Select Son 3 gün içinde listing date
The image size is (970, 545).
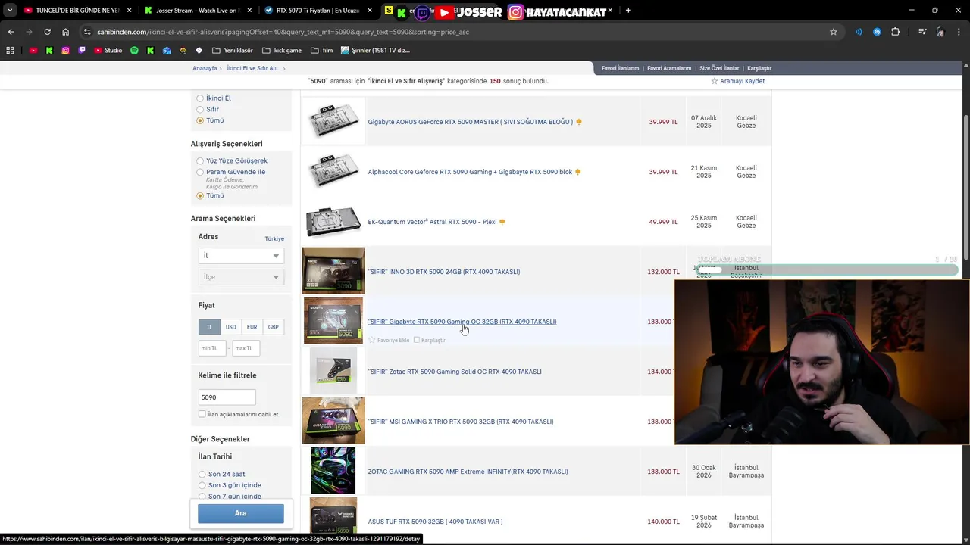click(x=202, y=485)
